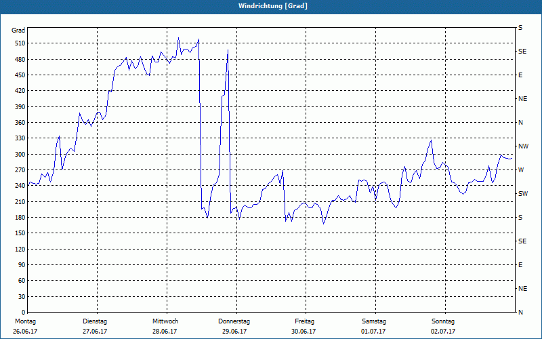Select the date 29.06.17

coord(234,332)
